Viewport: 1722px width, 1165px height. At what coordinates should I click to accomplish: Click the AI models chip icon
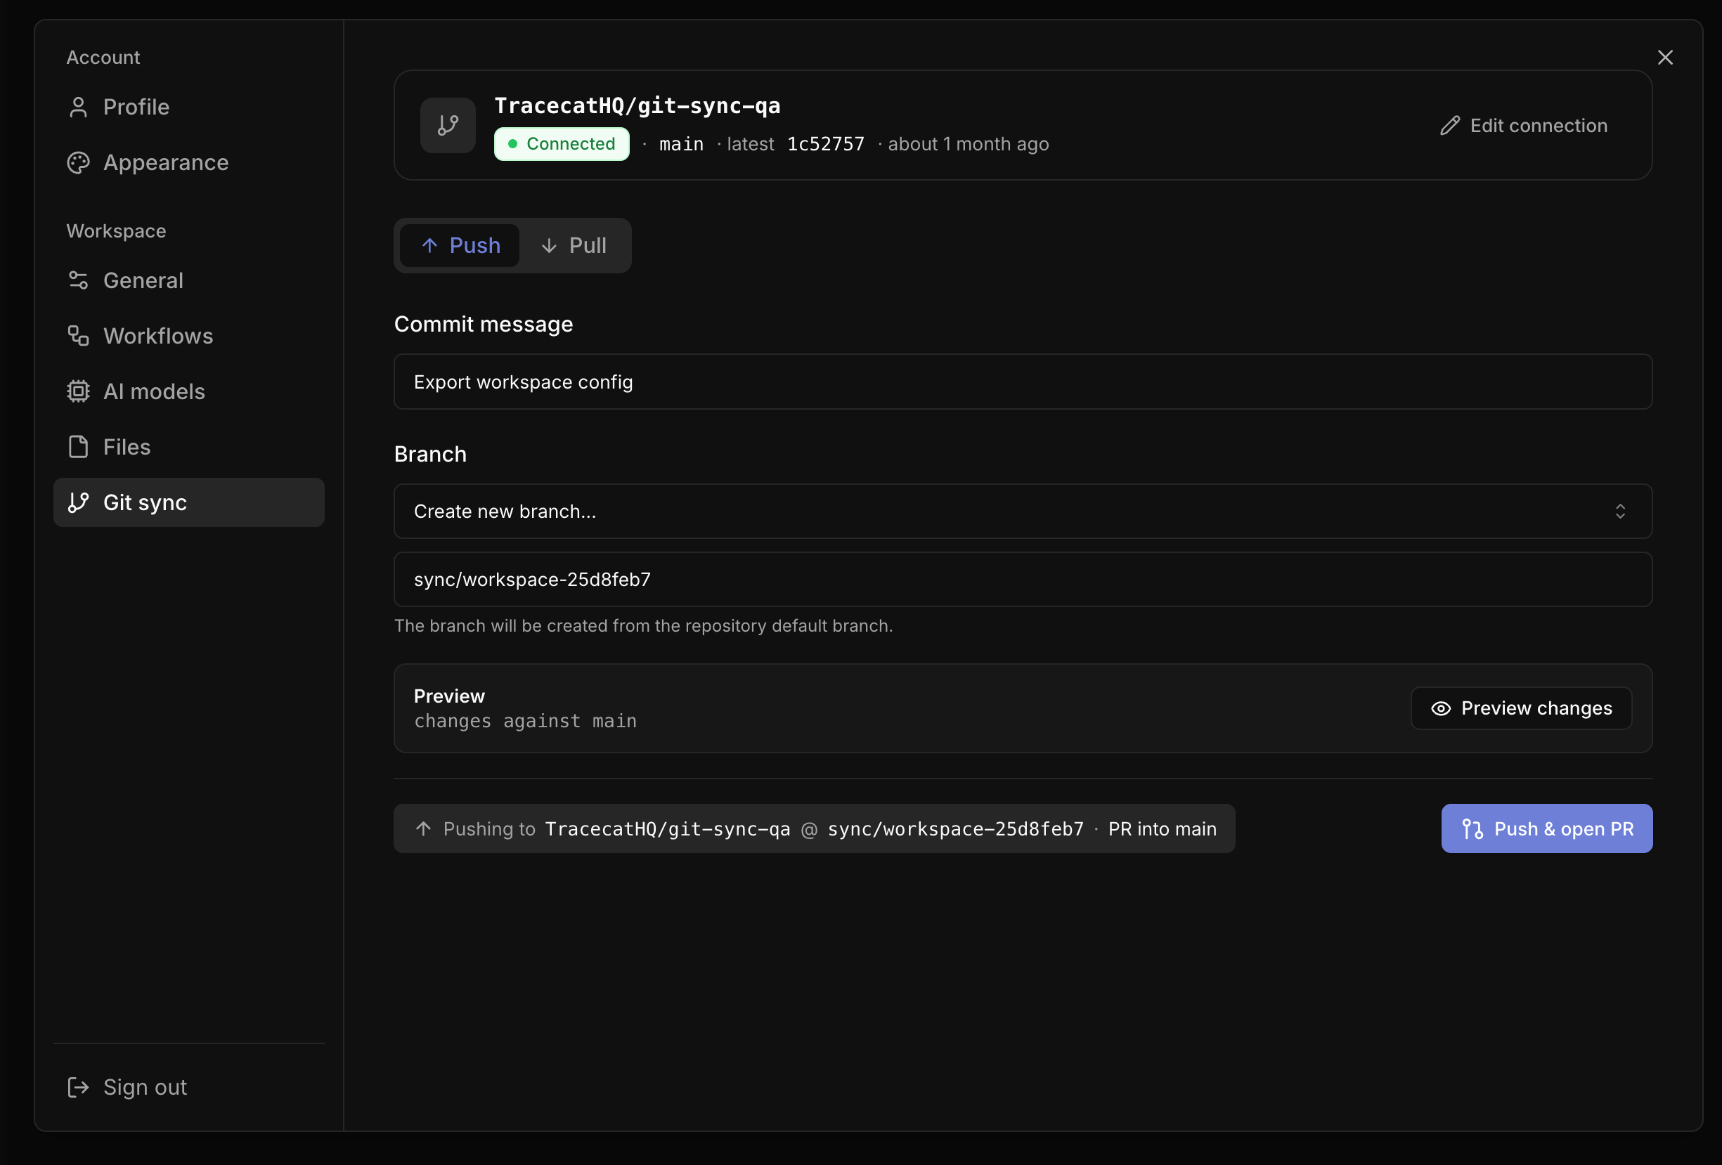(x=78, y=392)
